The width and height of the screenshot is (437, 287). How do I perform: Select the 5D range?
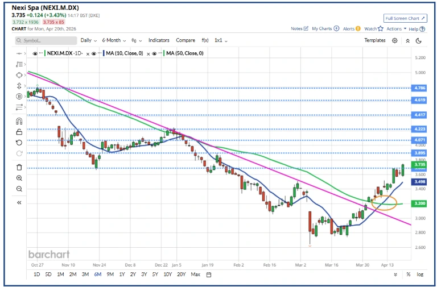coord(48,274)
